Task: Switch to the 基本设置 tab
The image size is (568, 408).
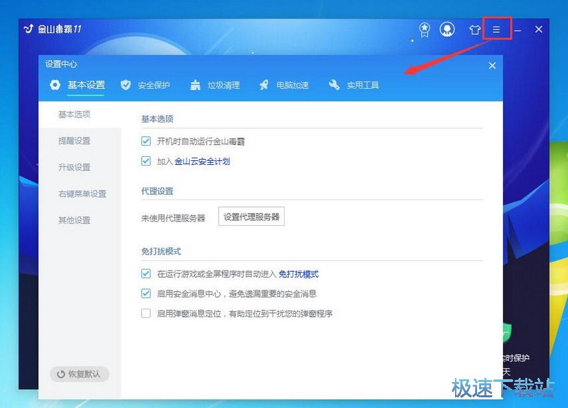Action: point(86,85)
